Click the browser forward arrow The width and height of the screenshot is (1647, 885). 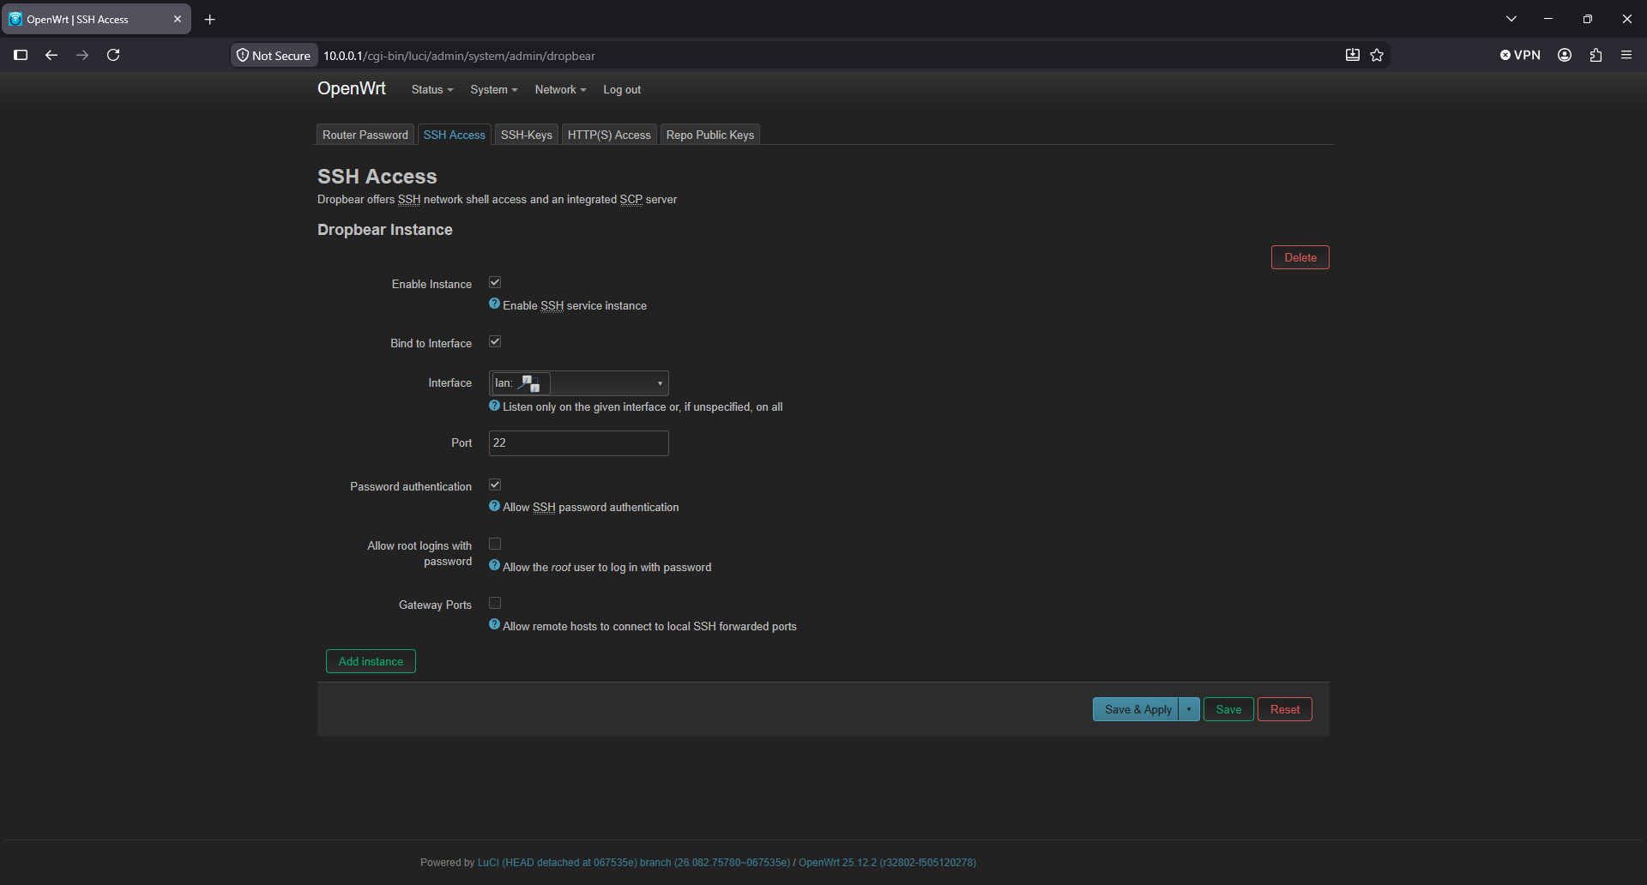tap(82, 55)
